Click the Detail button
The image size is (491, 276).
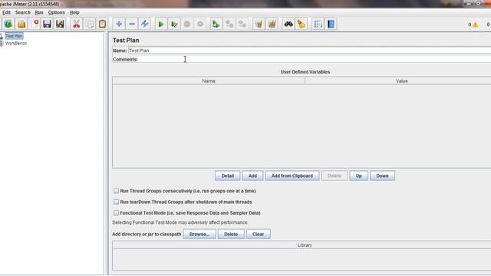tap(228, 176)
